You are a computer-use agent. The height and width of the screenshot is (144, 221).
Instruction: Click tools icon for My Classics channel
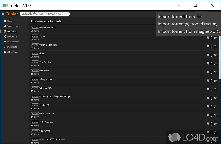[215, 64]
